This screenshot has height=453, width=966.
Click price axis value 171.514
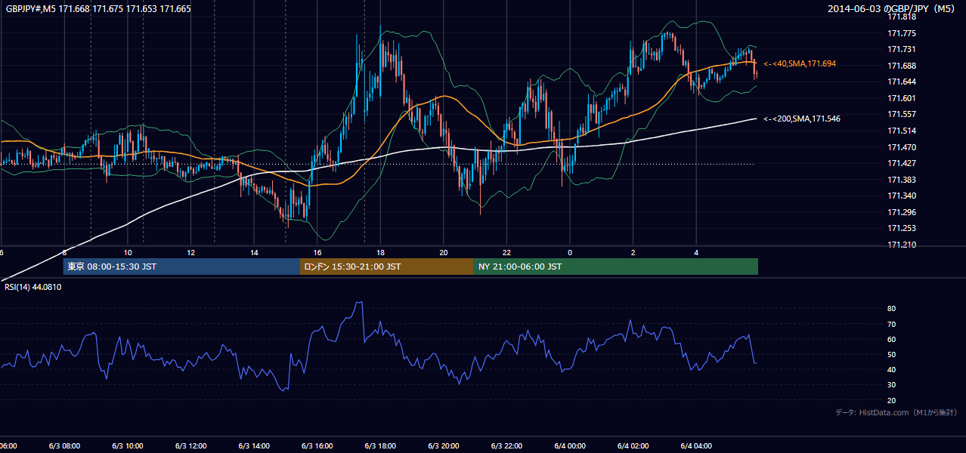tap(901, 131)
